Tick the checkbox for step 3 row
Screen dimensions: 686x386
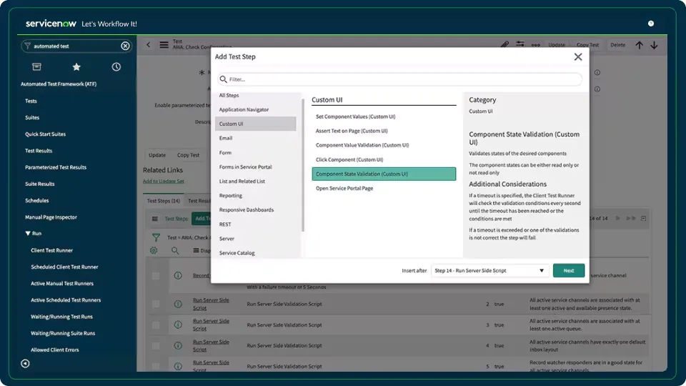point(155,325)
